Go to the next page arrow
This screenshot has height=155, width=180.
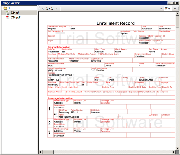56,8
